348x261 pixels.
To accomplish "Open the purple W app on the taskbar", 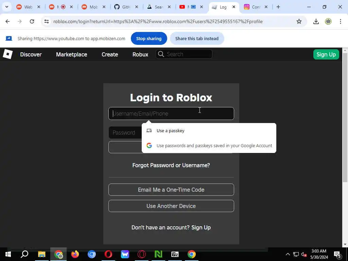I will click(x=125, y=254).
